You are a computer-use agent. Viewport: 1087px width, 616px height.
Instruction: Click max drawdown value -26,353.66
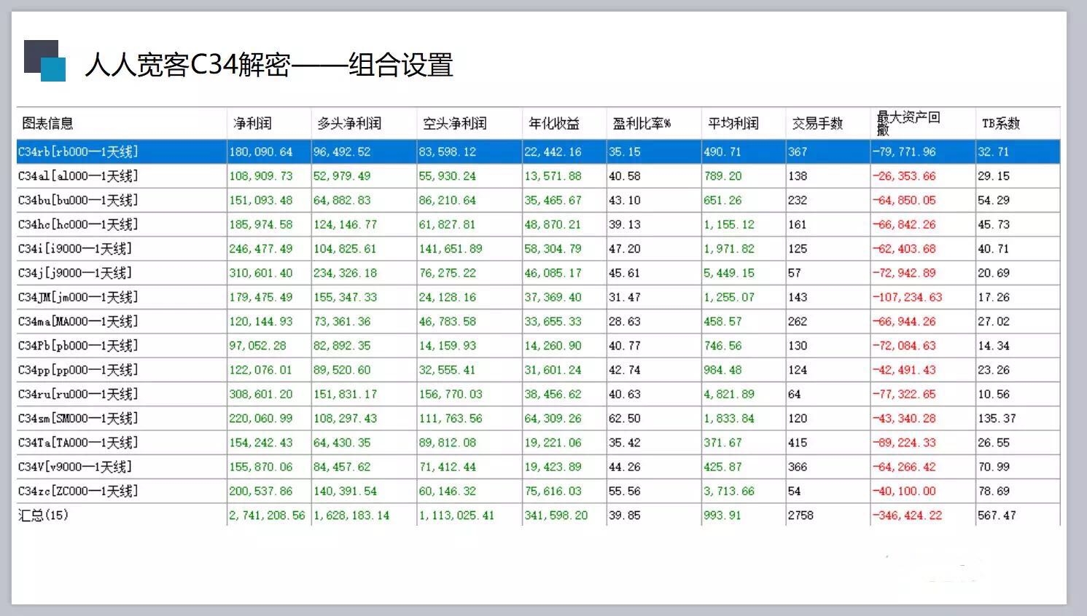(904, 176)
